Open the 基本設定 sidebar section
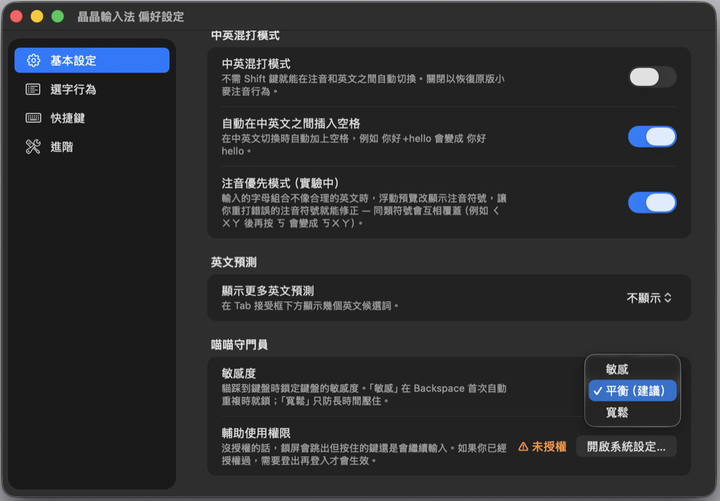 (92, 60)
